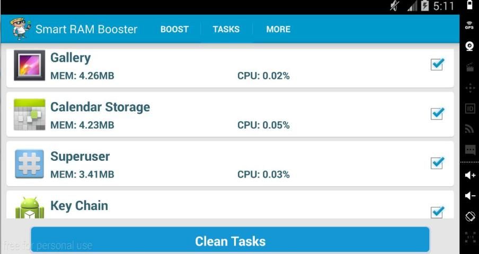Select the Superuser hash icon
479x254 pixels.
coord(29,164)
